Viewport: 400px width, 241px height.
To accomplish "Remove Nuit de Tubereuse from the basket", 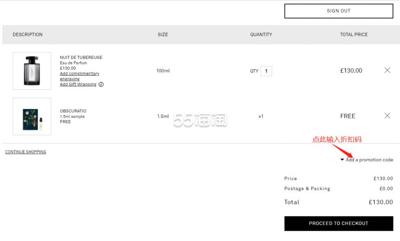I will (387, 70).
